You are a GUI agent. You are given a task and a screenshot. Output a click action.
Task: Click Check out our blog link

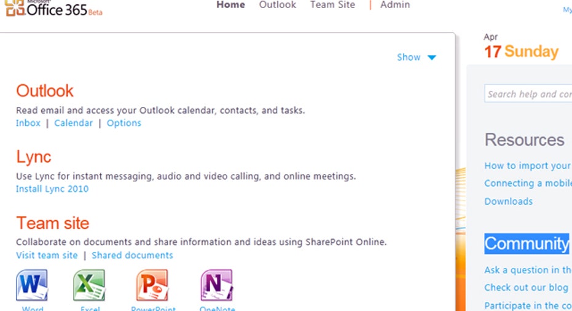526,288
